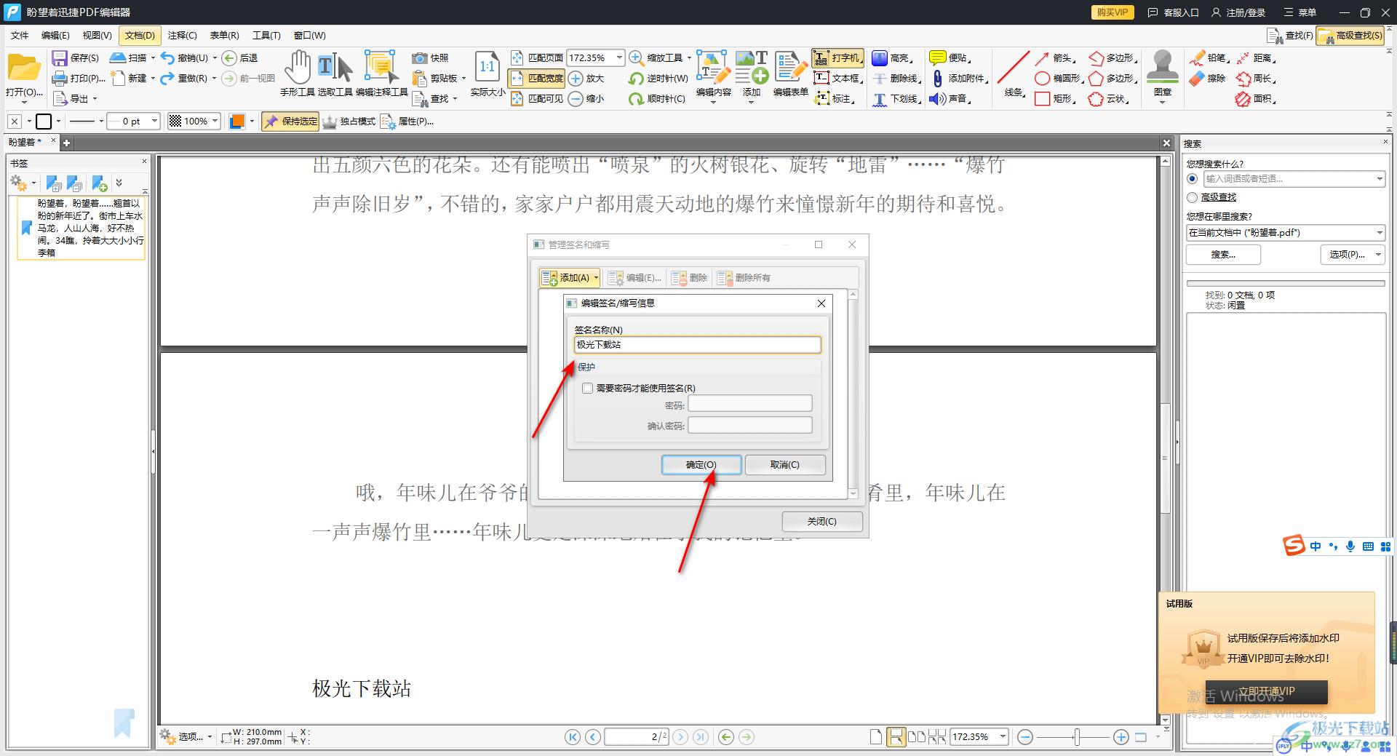The height and width of the screenshot is (756, 1397).
Task: Insert a Sound annotation
Action: (950, 98)
